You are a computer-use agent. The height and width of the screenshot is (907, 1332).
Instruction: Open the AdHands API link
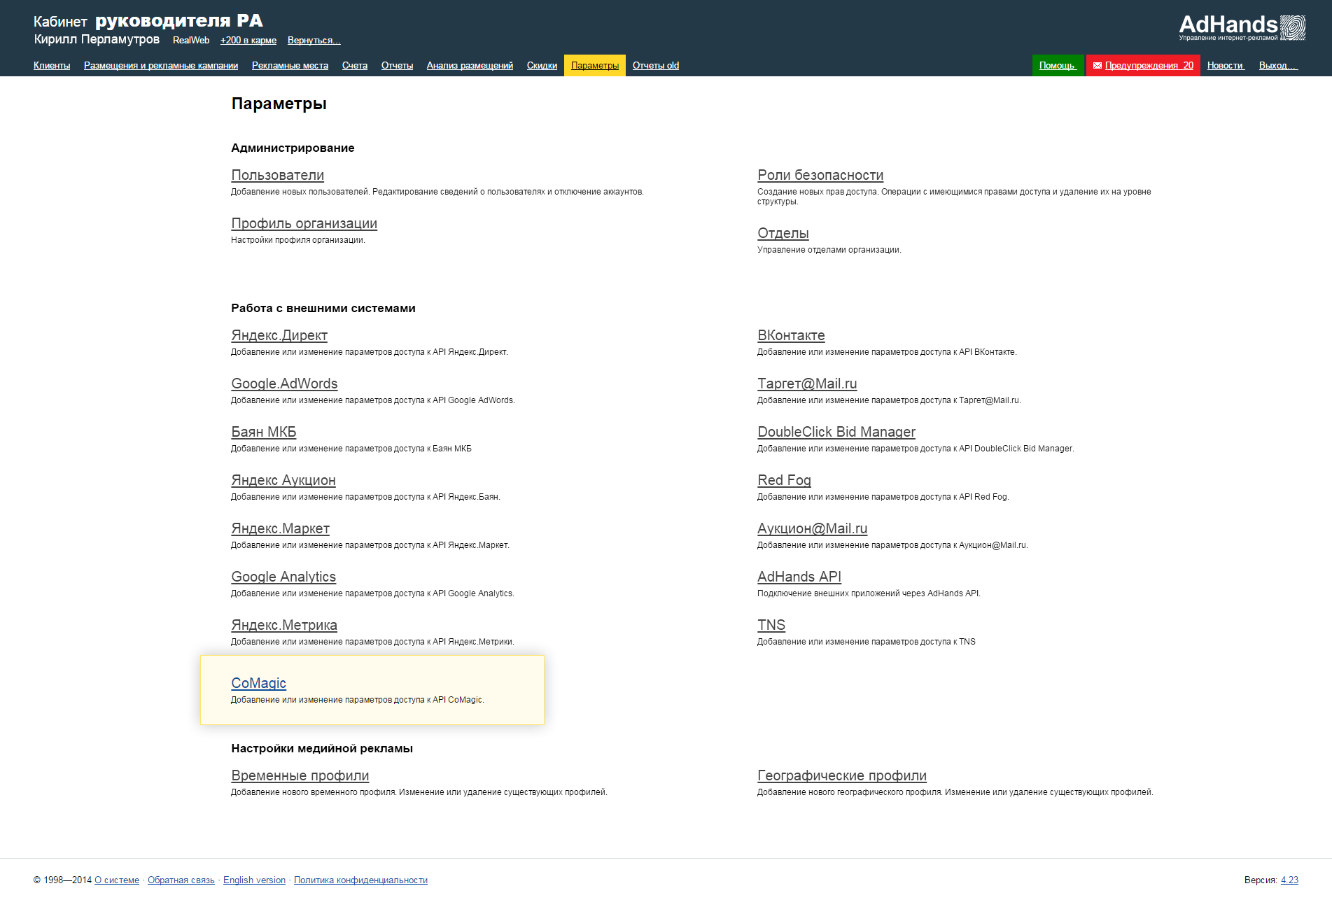tap(799, 577)
